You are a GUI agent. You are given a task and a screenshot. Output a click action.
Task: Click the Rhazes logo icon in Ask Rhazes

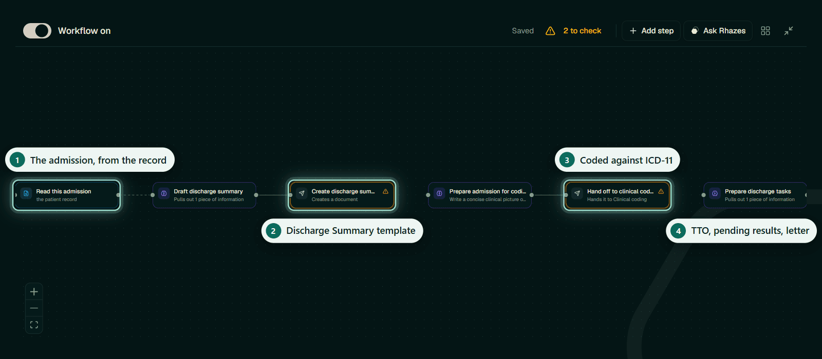click(x=695, y=31)
